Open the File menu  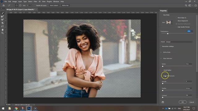[6, 2]
